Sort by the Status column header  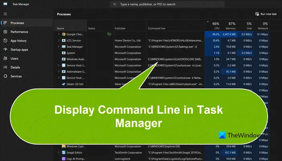coord(100,25)
